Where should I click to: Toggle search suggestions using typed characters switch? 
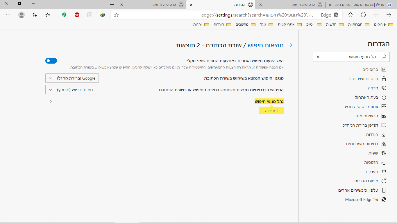coord(51,61)
